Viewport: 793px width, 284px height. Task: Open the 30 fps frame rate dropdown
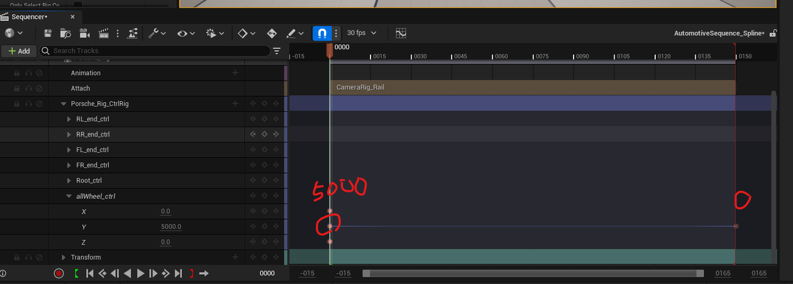tap(362, 33)
